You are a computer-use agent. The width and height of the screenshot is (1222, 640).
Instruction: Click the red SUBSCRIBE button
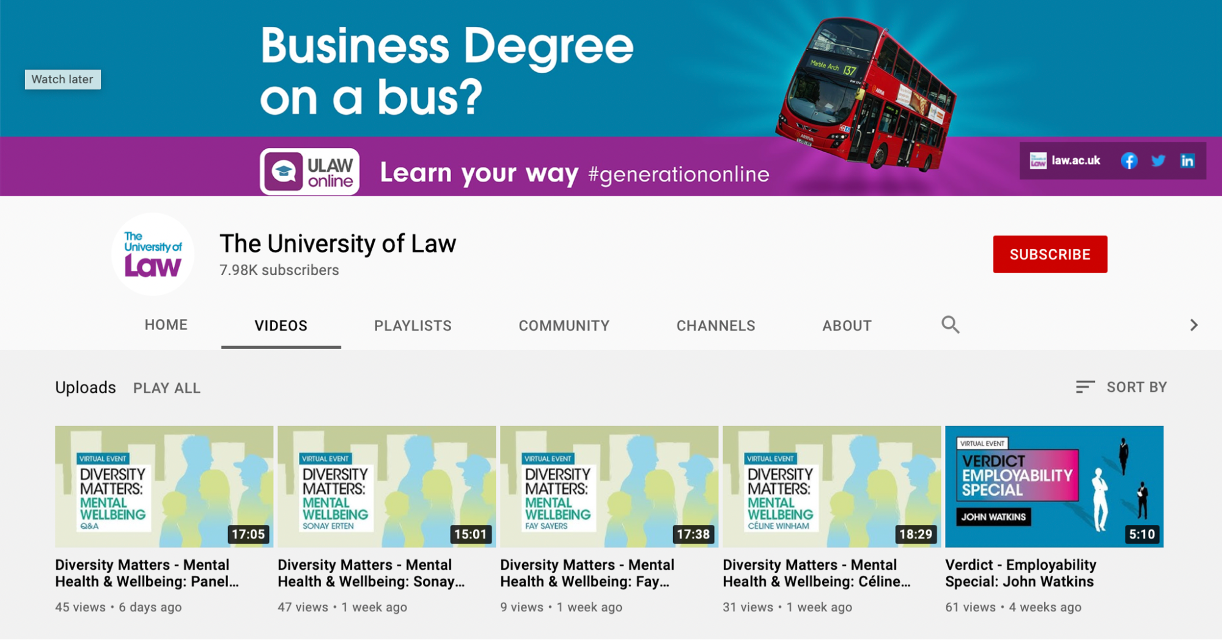(x=1050, y=254)
